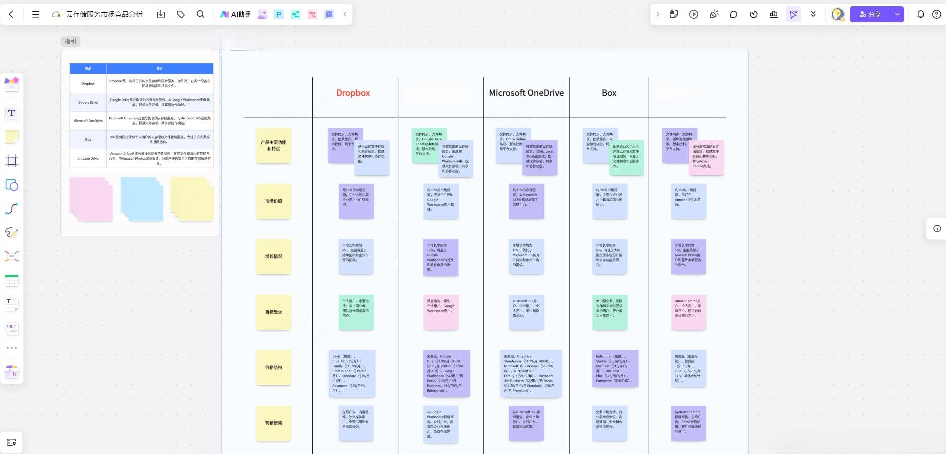The width and height of the screenshot is (946, 454).
Task: Select the 目标受众 yellow note
Action: point(273,312)
